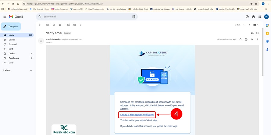Print this email
The width and height of the screenshot is (271, 135).
(x=252, y=33)
